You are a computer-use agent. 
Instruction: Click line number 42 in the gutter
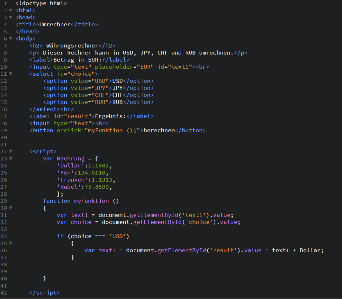pyautogui.click(x=4, y=293)
